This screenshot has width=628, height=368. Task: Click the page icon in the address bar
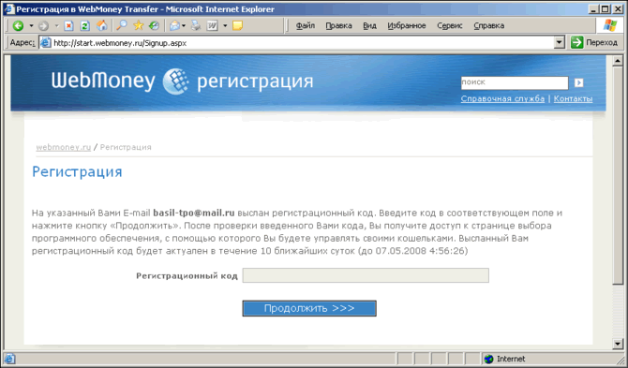[x=46, y=43]
